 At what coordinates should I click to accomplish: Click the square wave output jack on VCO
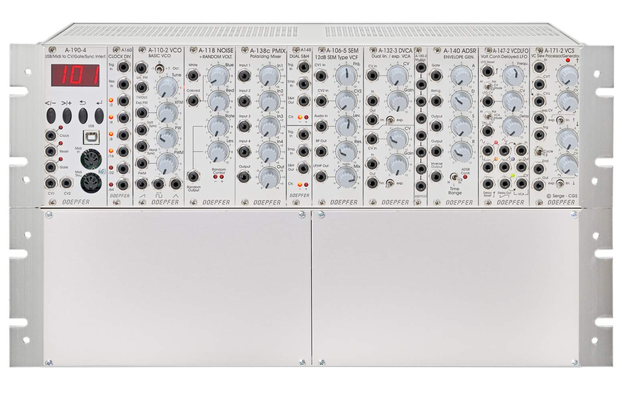pyautogui.click(x=159, y=184)
